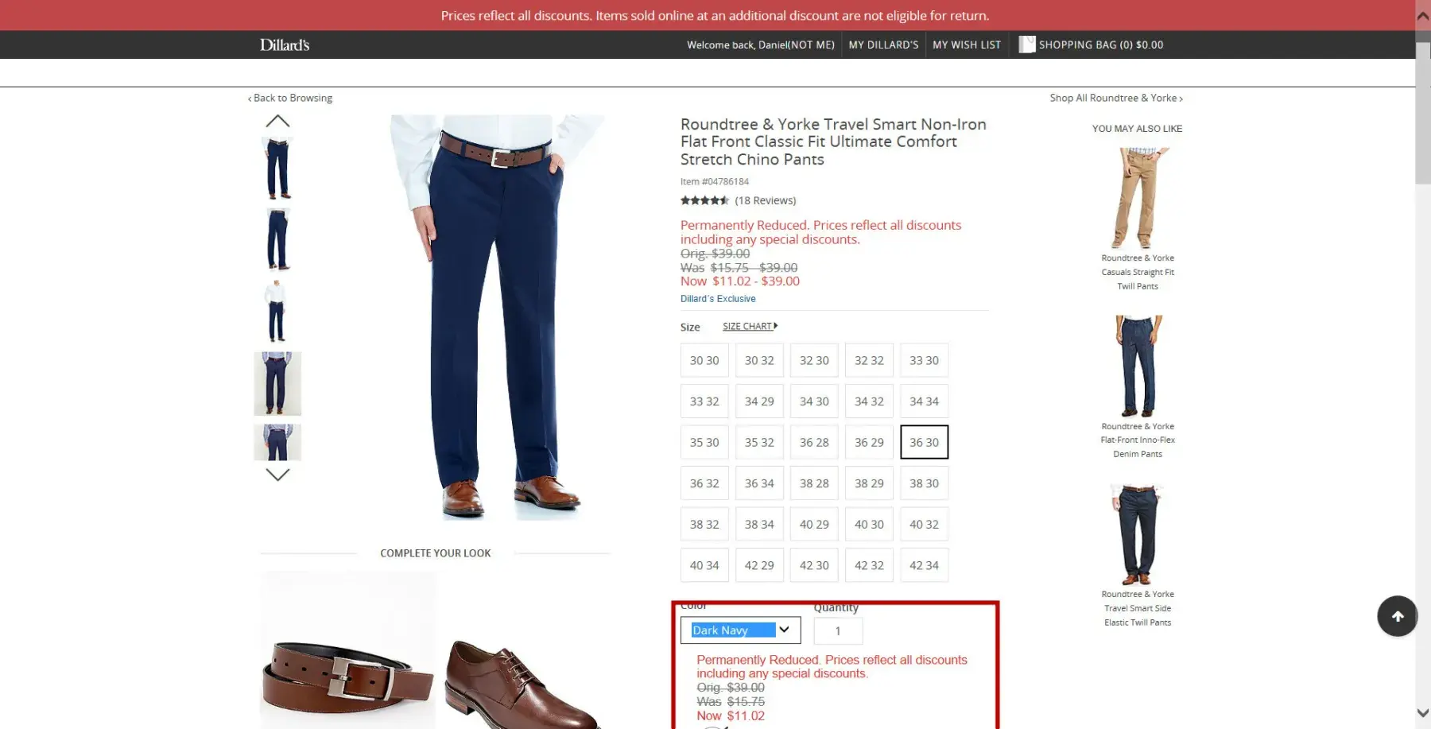The image size is (1431, 729).
Task: Open MY DILLARD'S menu
Action: coord(883,45)
